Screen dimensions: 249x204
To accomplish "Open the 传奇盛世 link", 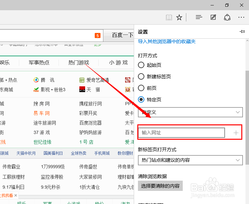I will 88,167.
